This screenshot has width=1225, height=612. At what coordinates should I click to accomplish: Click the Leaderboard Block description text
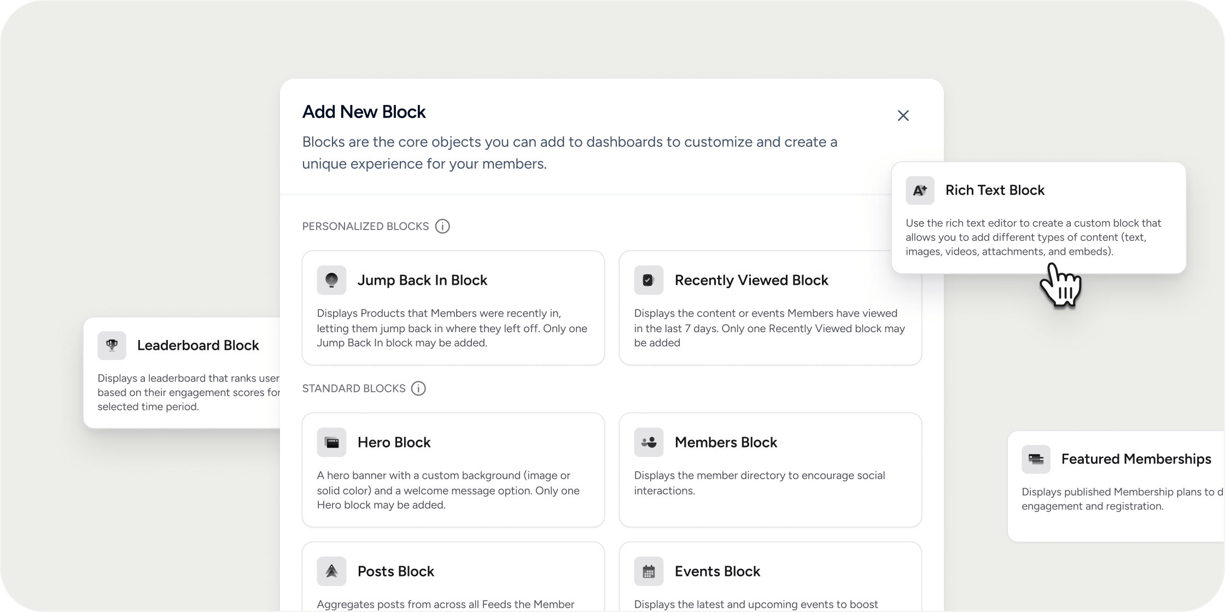point(189,392)
